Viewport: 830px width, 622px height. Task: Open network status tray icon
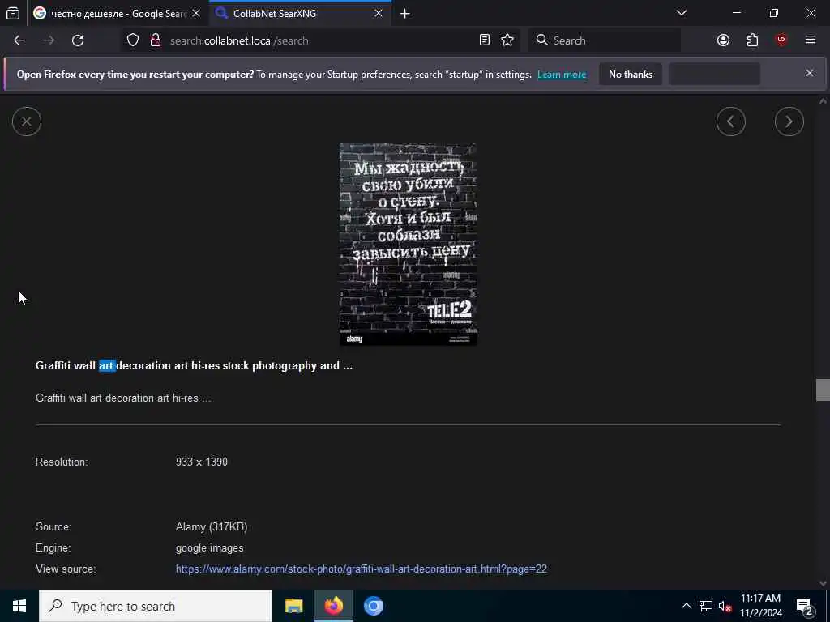tap(706, 606)
